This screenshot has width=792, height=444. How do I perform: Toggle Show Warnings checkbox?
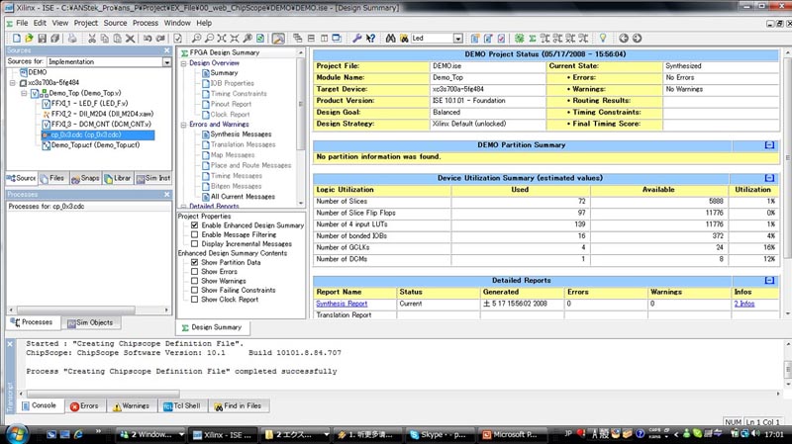[x=194, y=281]
